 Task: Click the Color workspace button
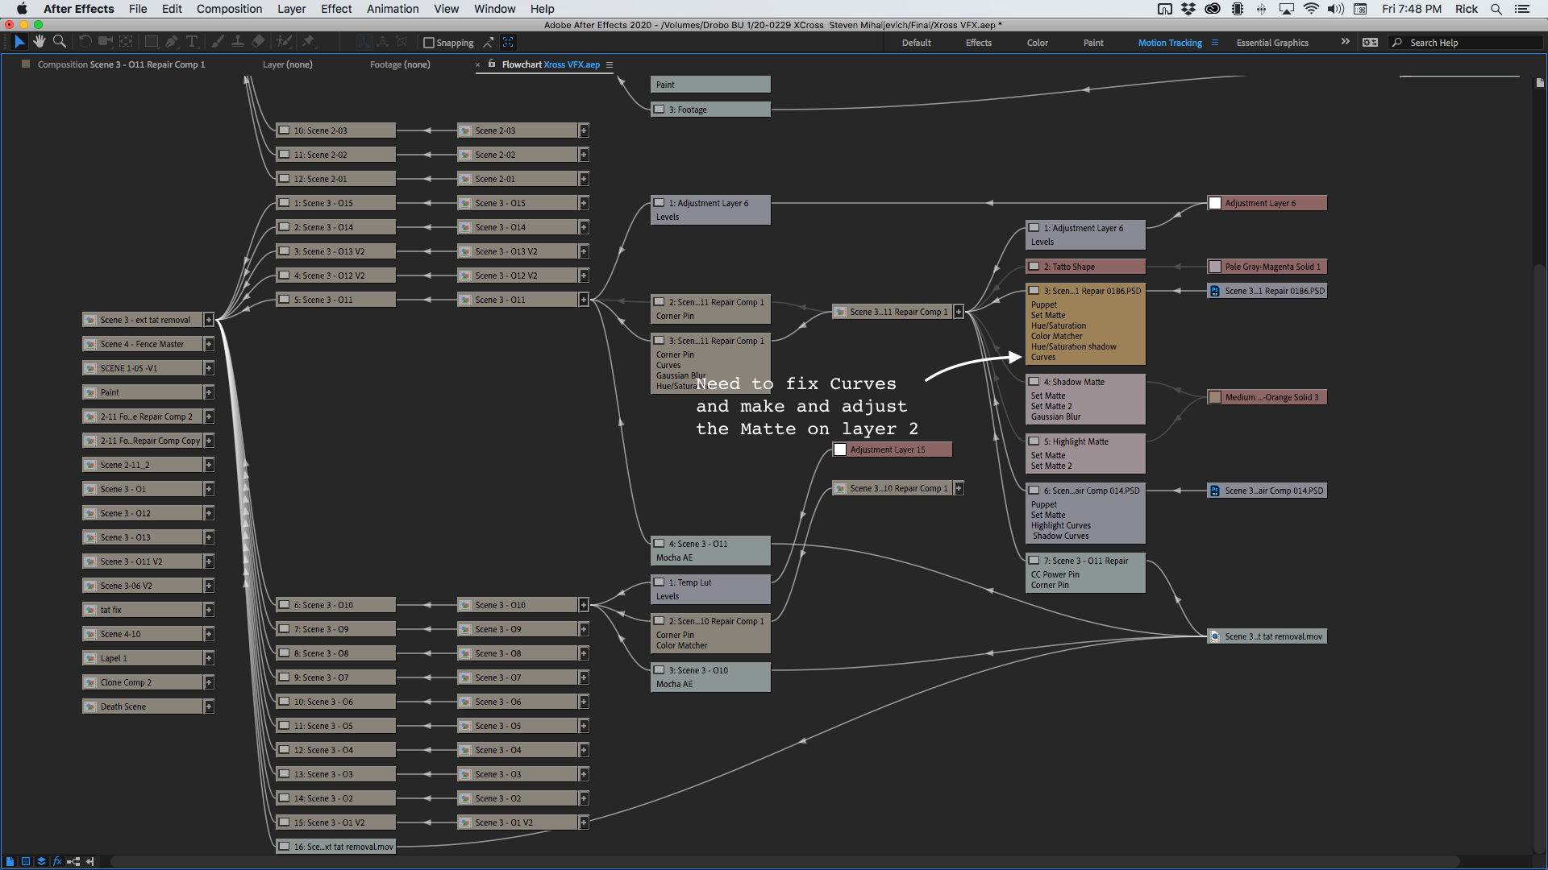[1037, 43]
